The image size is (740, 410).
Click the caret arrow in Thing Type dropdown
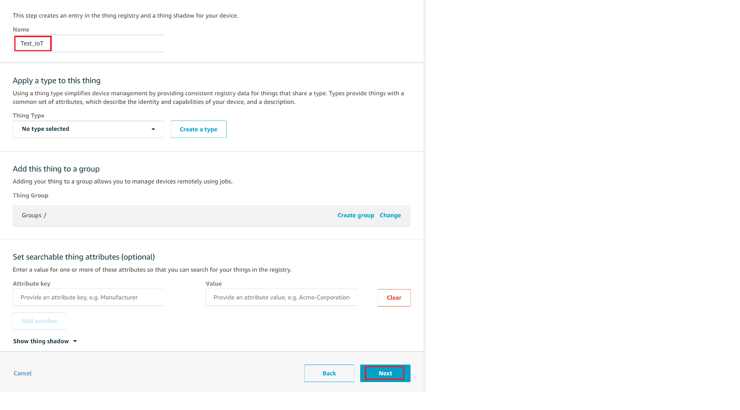click(x=153, y=129)
